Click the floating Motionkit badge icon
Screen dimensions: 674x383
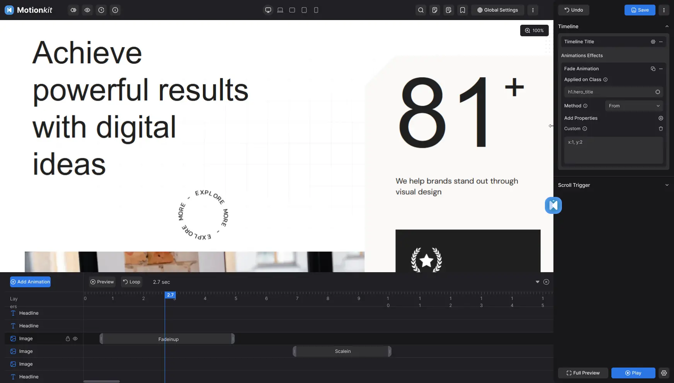[x=553, y=205]
